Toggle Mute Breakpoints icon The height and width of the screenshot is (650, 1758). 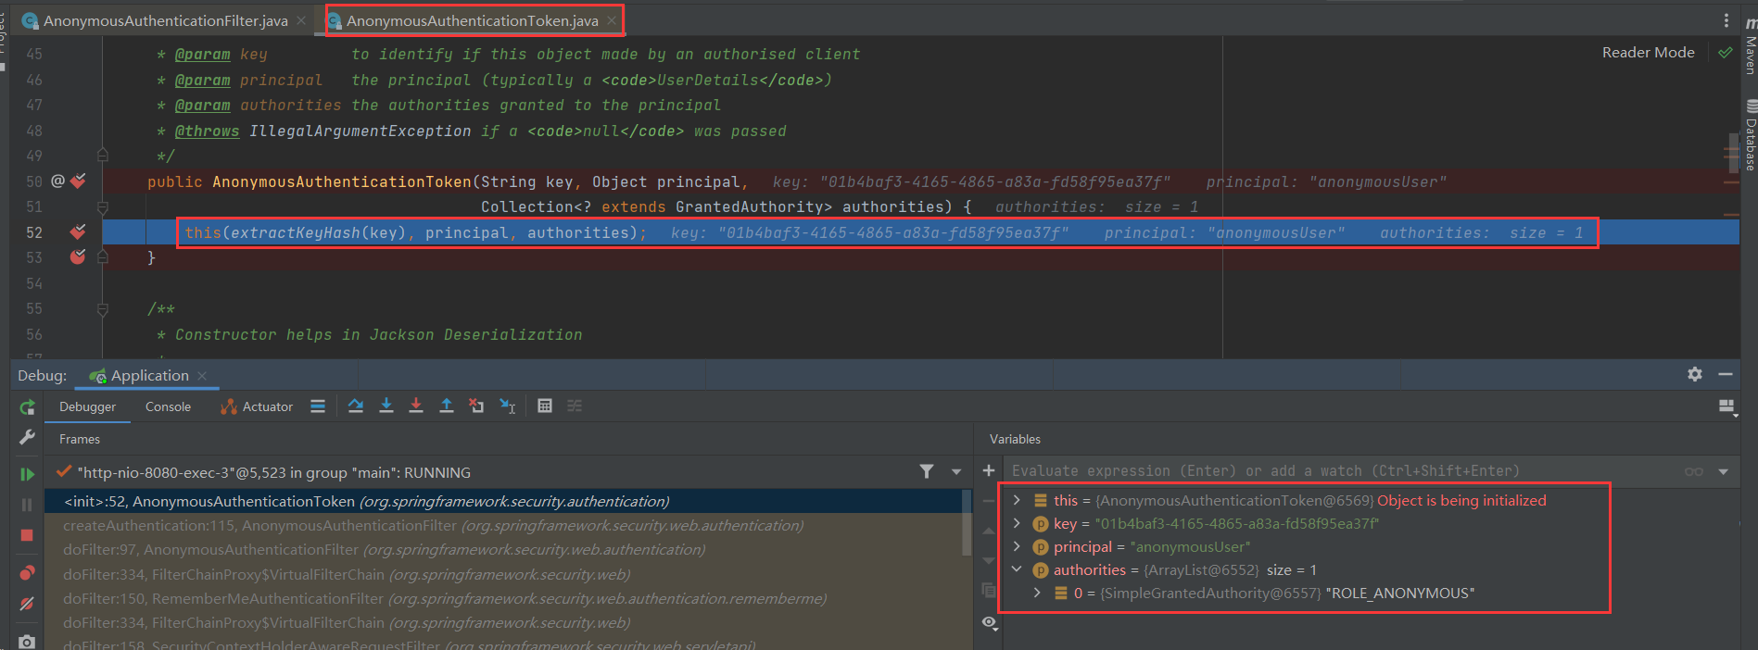27,604
